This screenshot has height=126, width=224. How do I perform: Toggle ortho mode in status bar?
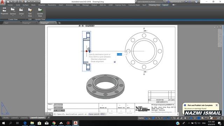pos(149,118)
